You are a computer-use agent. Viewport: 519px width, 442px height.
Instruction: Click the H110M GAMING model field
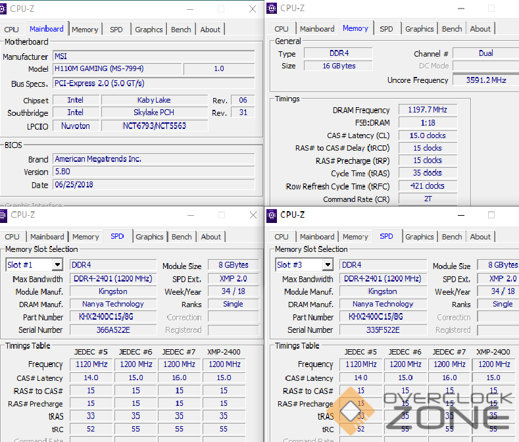116,69
